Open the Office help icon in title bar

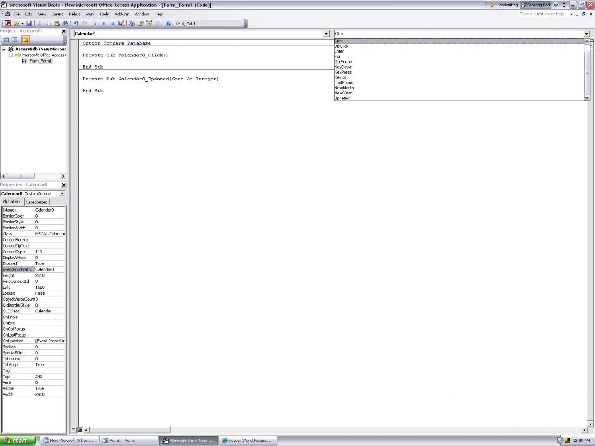pyautogui.click(x=555, y=5)
